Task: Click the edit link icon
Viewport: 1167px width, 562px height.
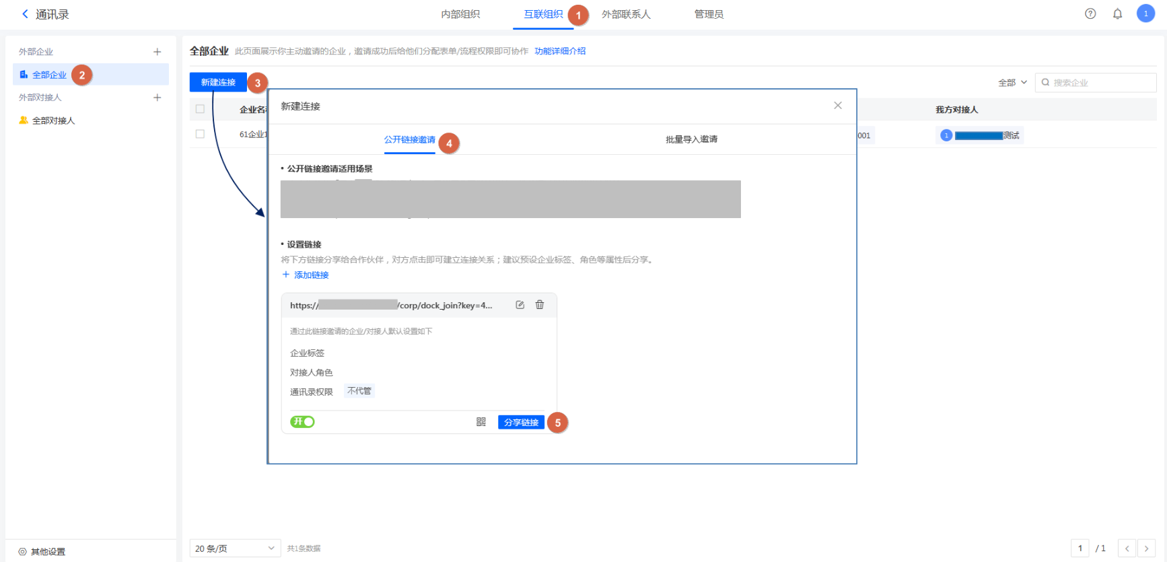Action: pyautogui.click(x=520, y=305)
